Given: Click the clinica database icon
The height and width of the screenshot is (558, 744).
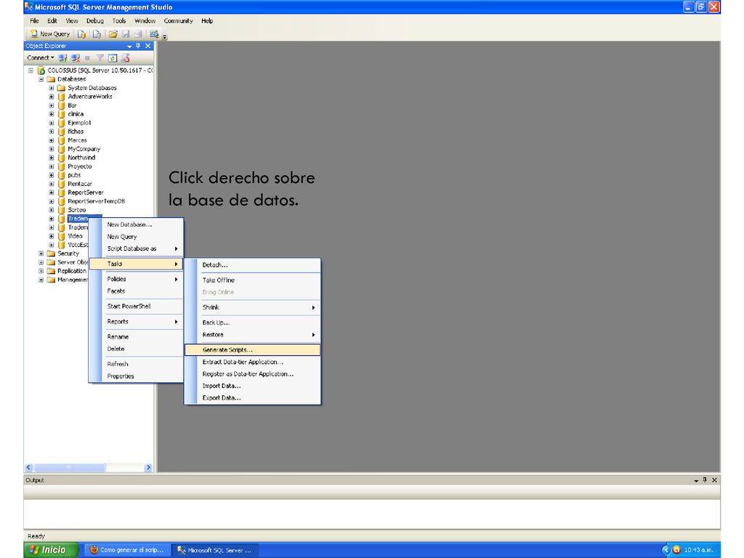Looking at the screenshot, I should tap(61, 114).
